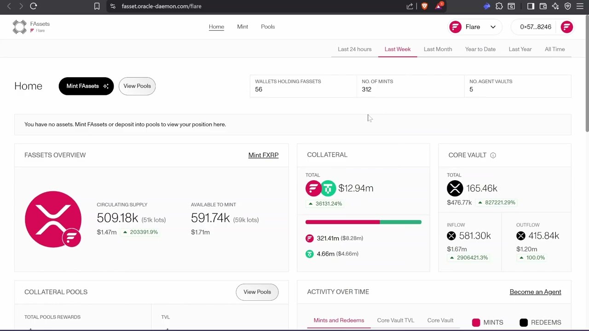Toggle the REDEEMS legend swatch
589x331 pixels.
(x=524, y=322)
